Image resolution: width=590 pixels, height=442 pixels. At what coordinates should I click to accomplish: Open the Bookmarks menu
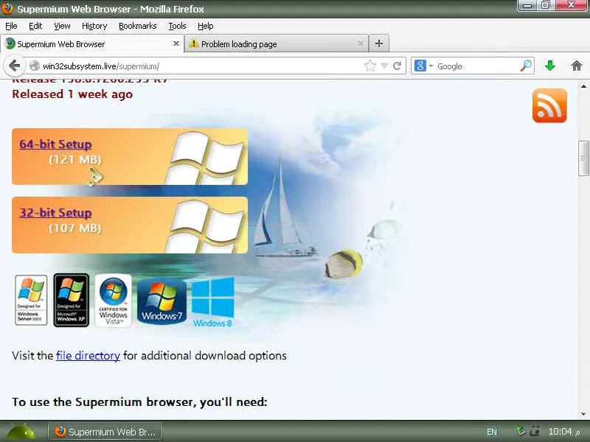click(138, 26)
